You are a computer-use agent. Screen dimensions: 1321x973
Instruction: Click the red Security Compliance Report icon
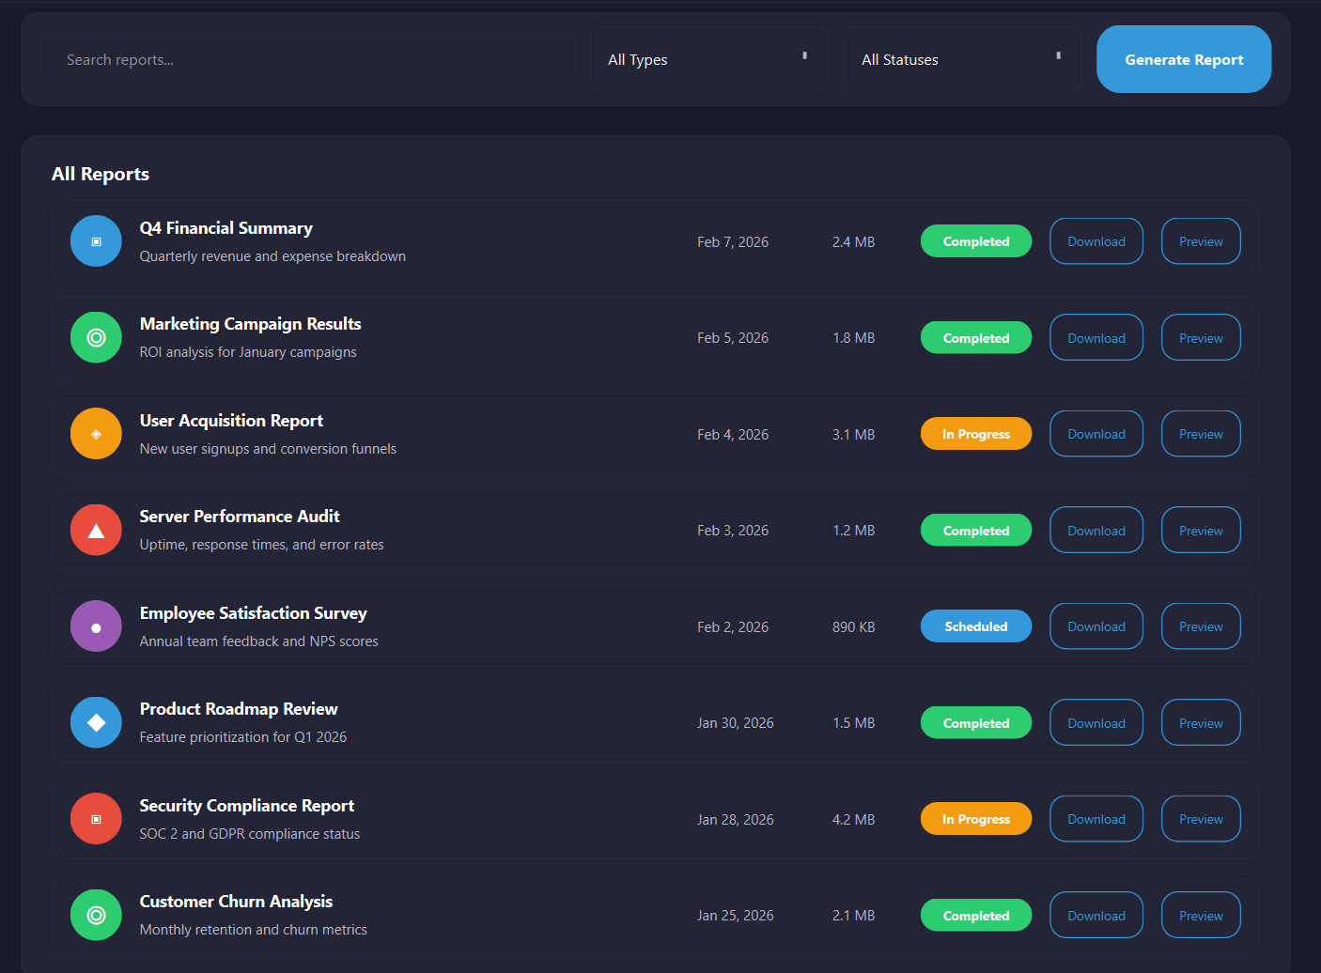tap(96, 818)
